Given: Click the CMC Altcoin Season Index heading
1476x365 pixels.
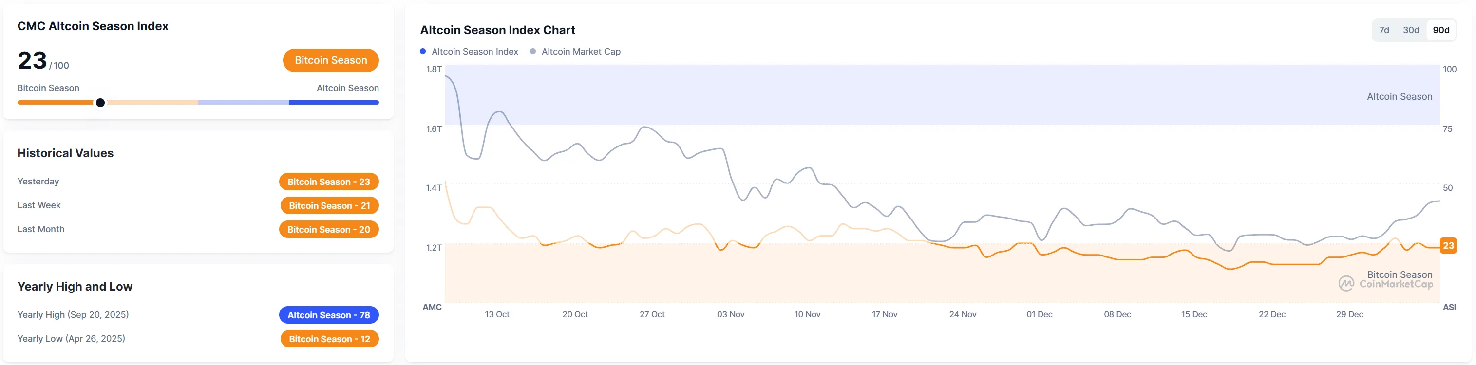Looking at the screenshot, I should (x=93, y=26).
